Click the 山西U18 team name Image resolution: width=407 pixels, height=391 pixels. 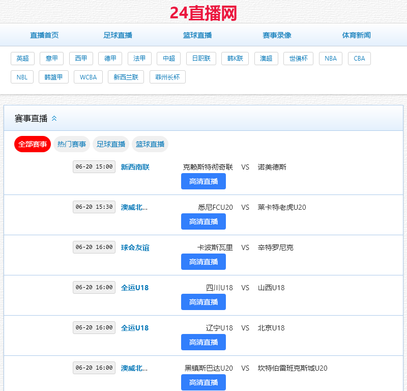(x=271, y=288)
